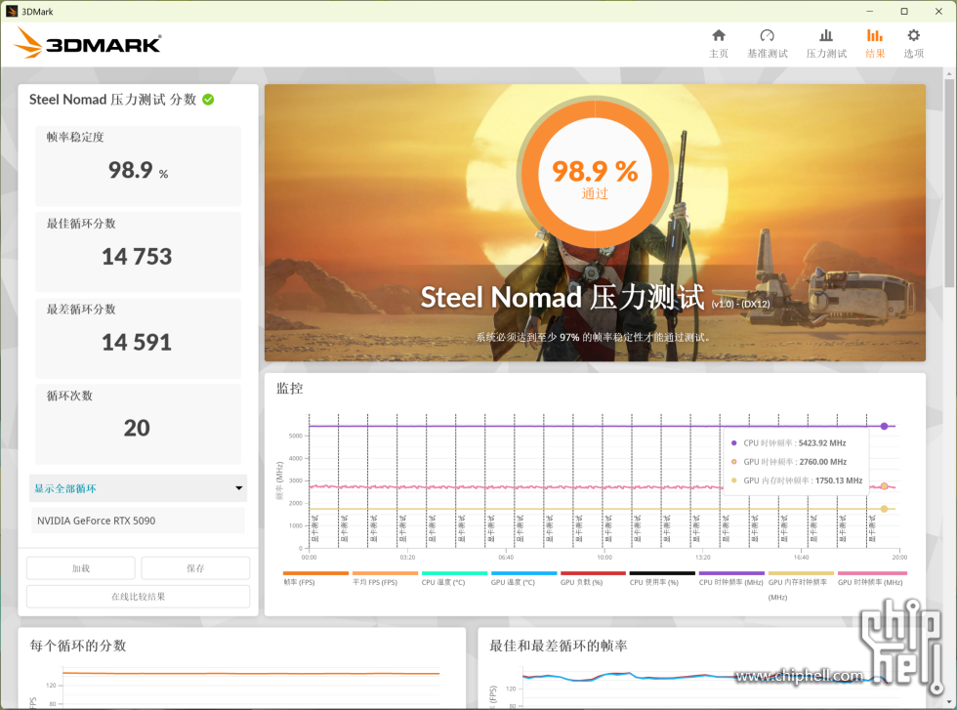
Task: Click the GPU 内存时钟频率 1750.13 MHz tooltip line
Action: pyautogui.click(x=797, y=480)
